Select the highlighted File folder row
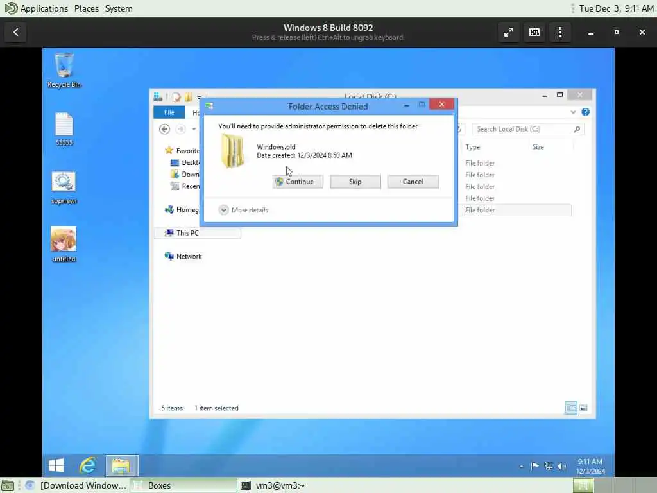 pos(517,210)
